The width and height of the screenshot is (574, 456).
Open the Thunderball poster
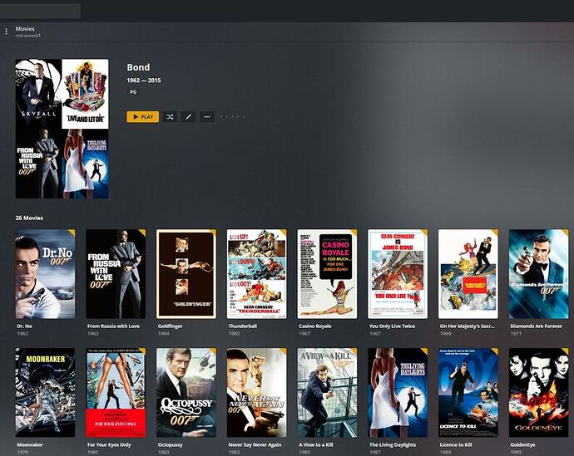[x=256, y=274]
